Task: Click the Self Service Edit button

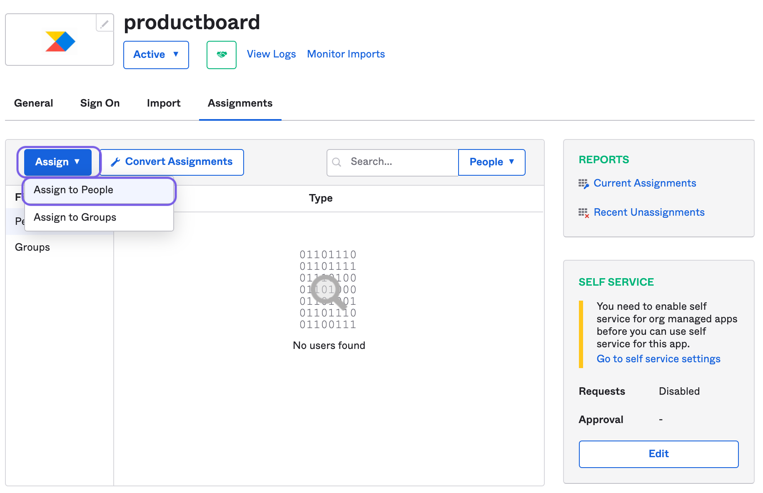Action: coord(658,454)
